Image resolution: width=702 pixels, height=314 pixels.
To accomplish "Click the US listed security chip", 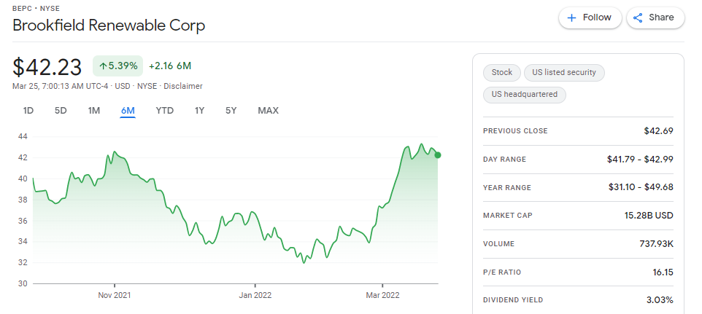I will (564, 72).
